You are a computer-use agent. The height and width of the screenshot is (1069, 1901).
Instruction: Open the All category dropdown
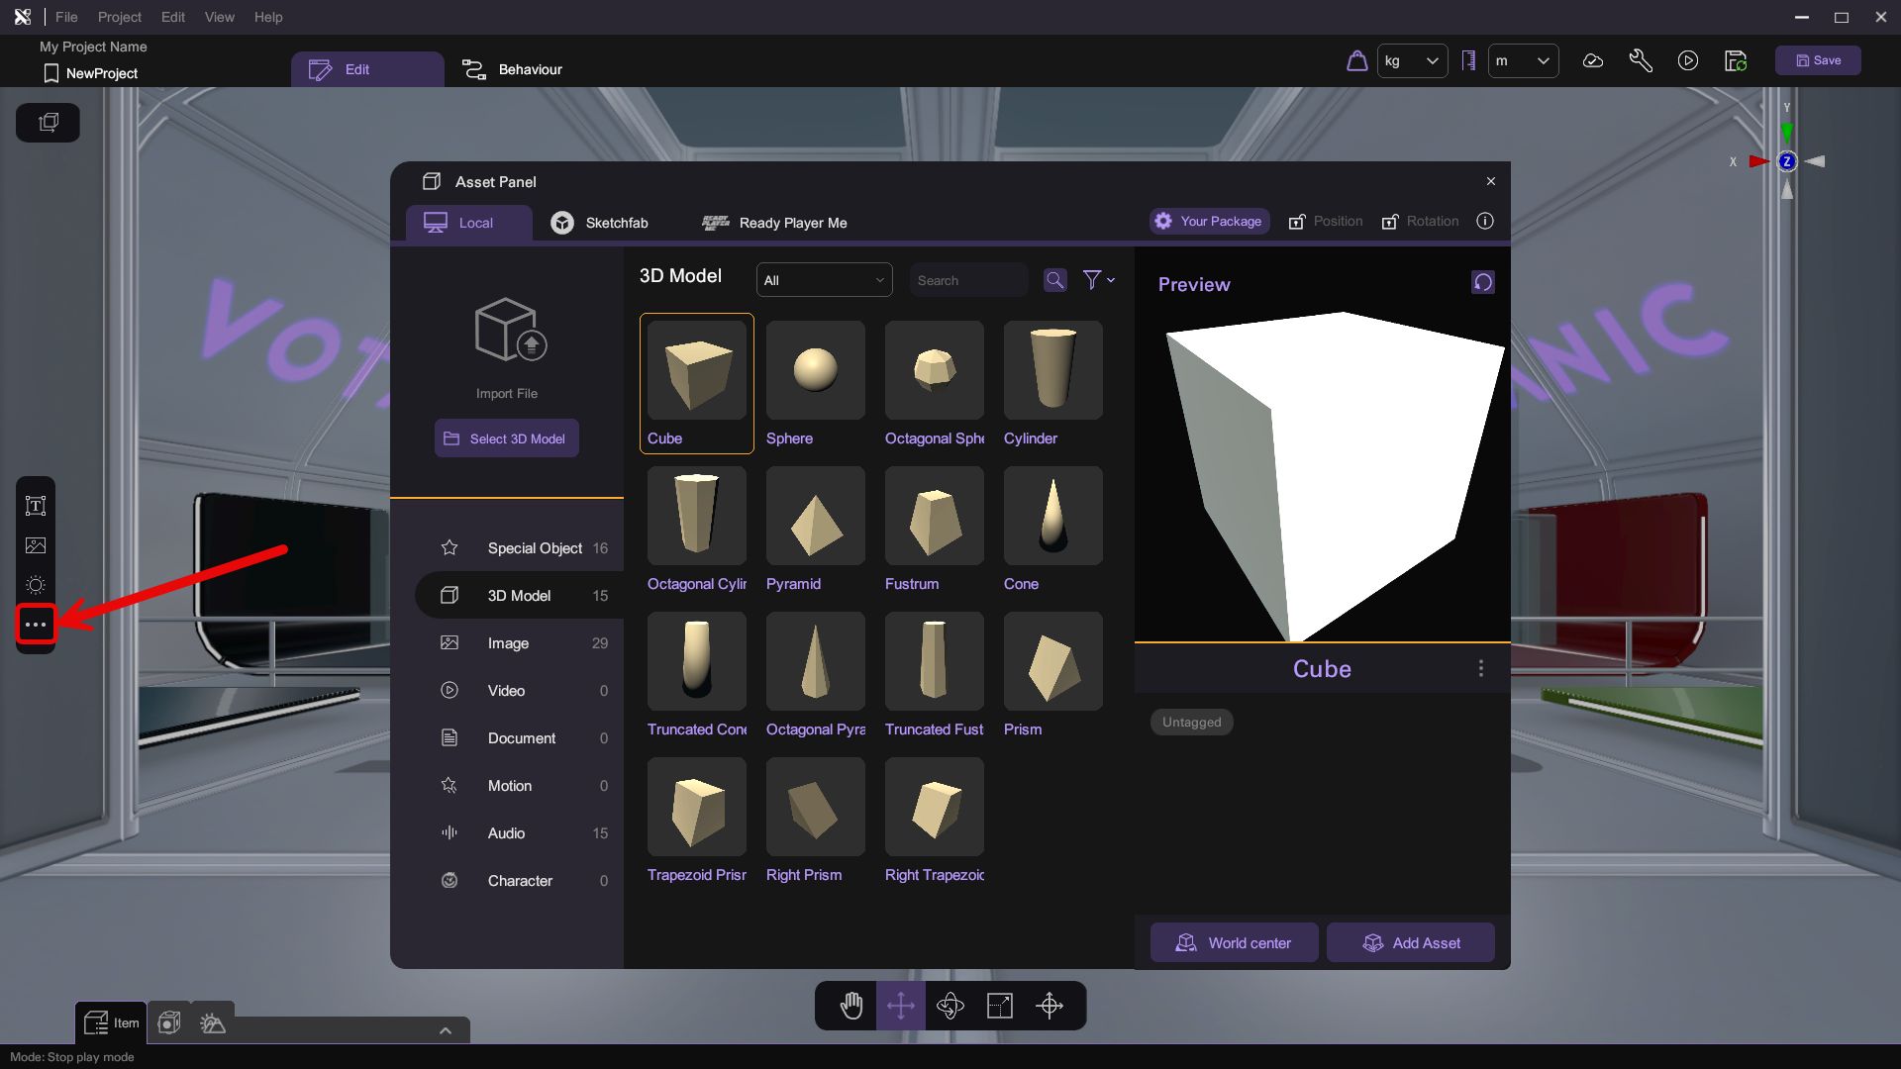[824, 280]
